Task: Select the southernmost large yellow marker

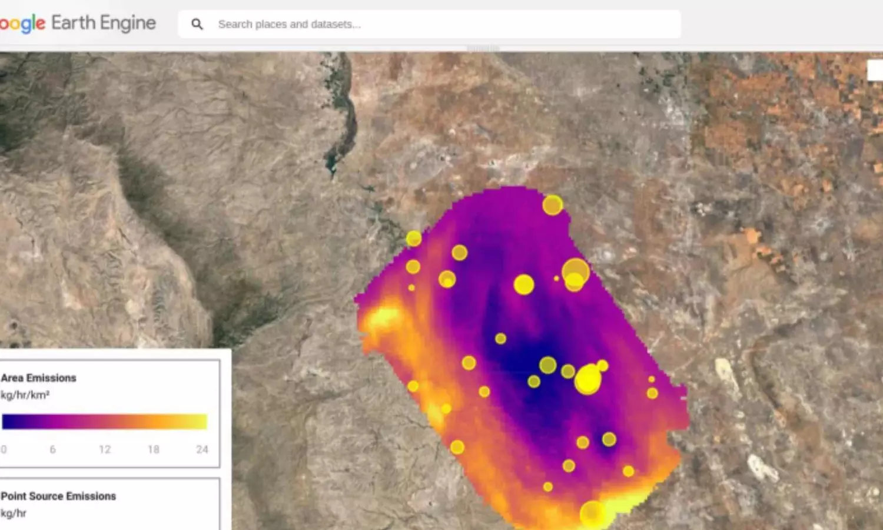Action: (592, 514)
